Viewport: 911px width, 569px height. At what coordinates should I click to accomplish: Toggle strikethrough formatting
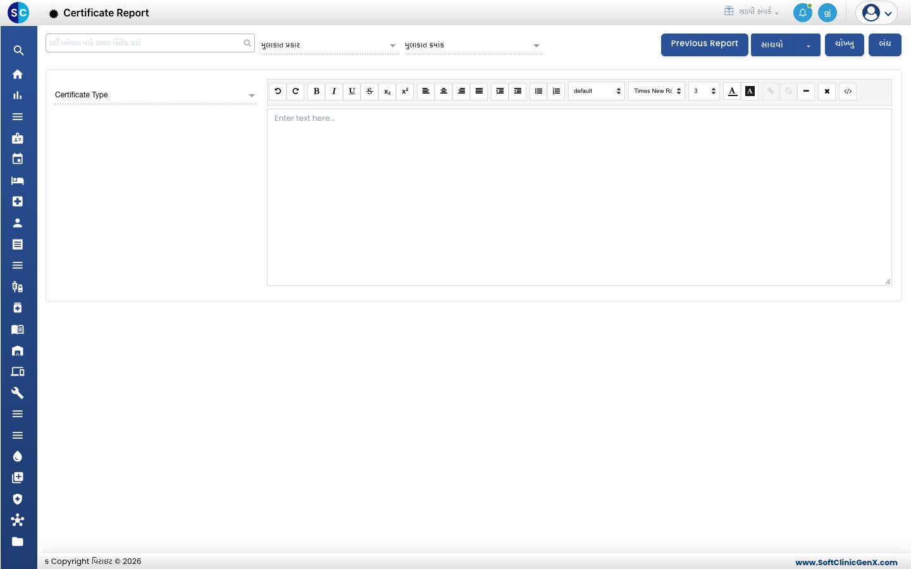coord(369,91)
